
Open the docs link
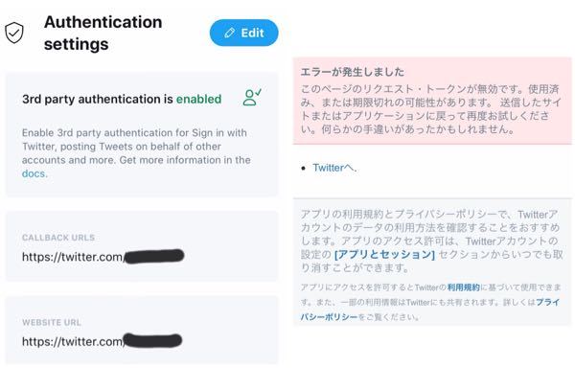tap(34, 173)
